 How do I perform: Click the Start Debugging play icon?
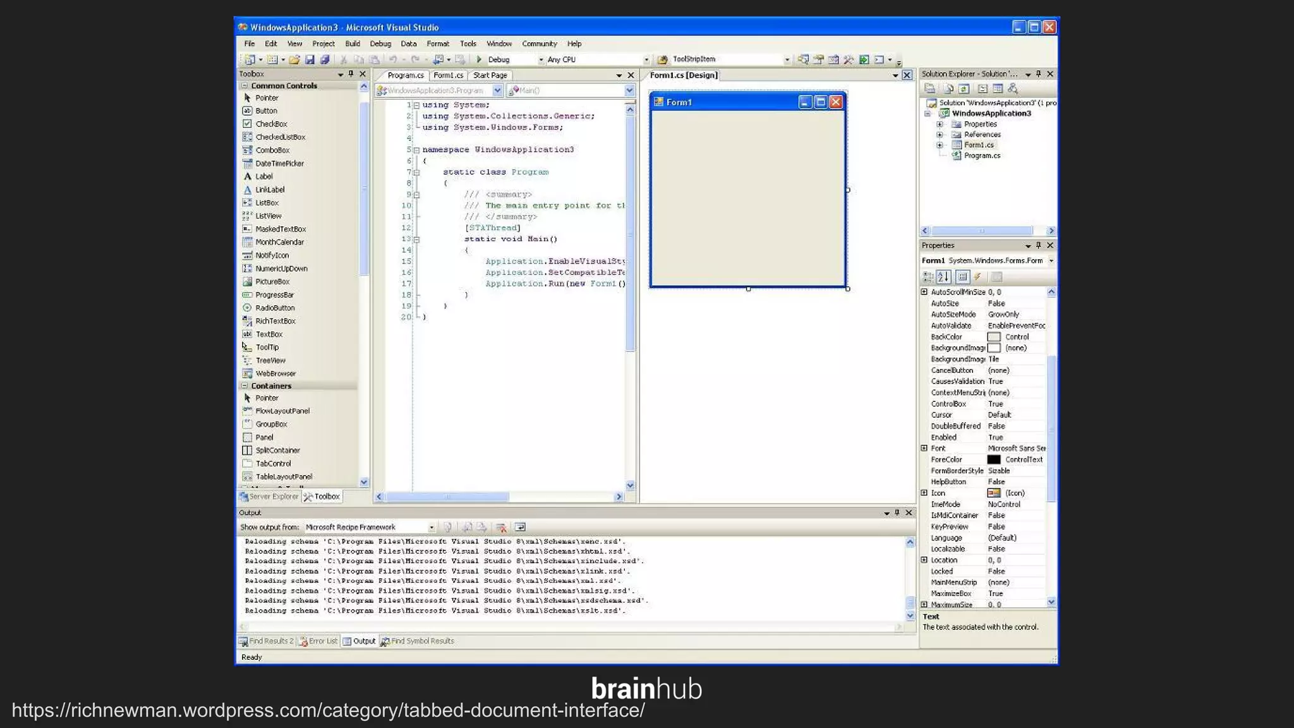click(479, 59)
